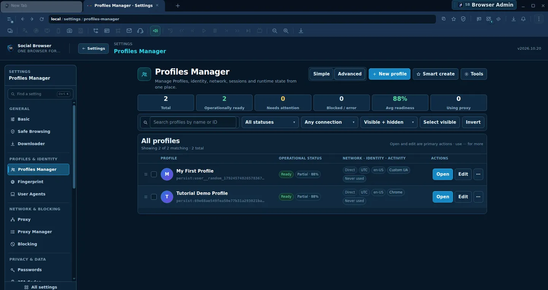Open the three-dot browser menu
This screenshot has height=290, width=548.
(x=538, y=19)
